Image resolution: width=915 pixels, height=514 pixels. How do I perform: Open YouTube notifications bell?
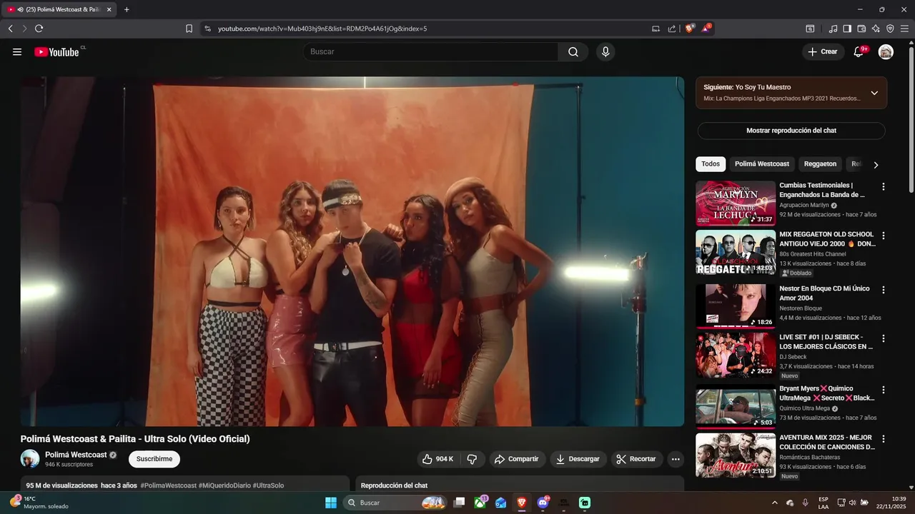coord(859,51)
